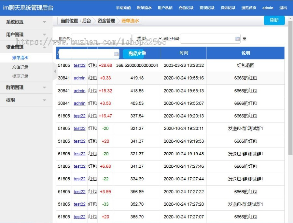
Task: Open 投诉记录 in the top navigation
Action: click(228, 8)
